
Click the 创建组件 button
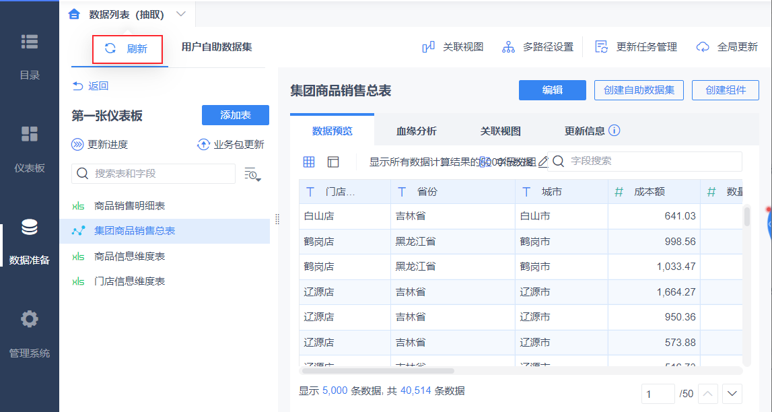tap(726, 90)
